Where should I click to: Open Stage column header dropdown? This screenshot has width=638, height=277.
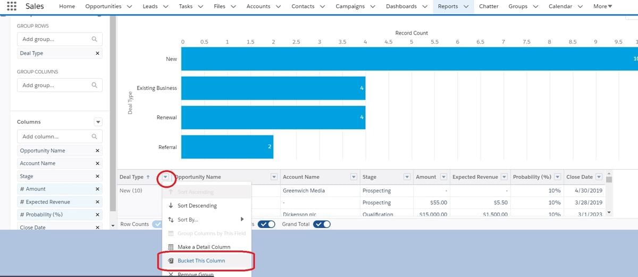(x=407, y=177)
